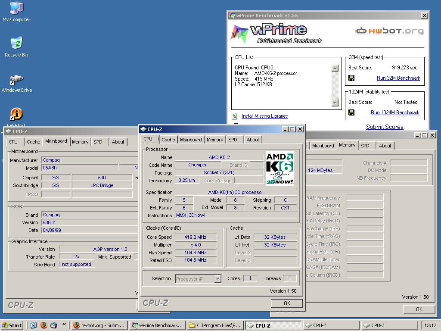Click the hwbot.org logo in wPrime
Viewport: 441px width, 331px height.
click(x=389, y=31)
